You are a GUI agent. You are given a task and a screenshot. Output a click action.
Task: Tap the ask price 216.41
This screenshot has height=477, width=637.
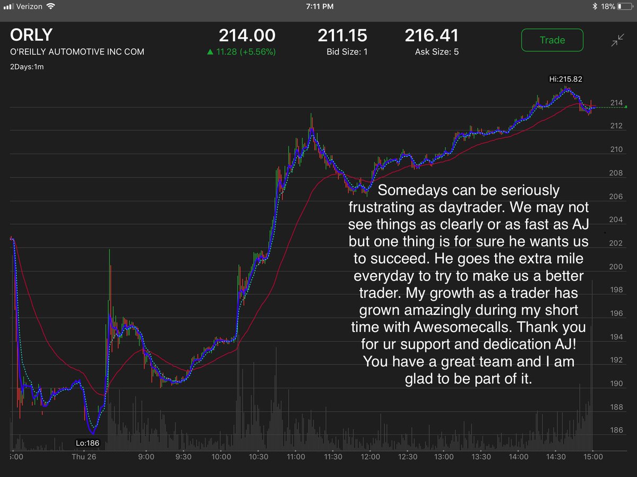coord(432,36)
